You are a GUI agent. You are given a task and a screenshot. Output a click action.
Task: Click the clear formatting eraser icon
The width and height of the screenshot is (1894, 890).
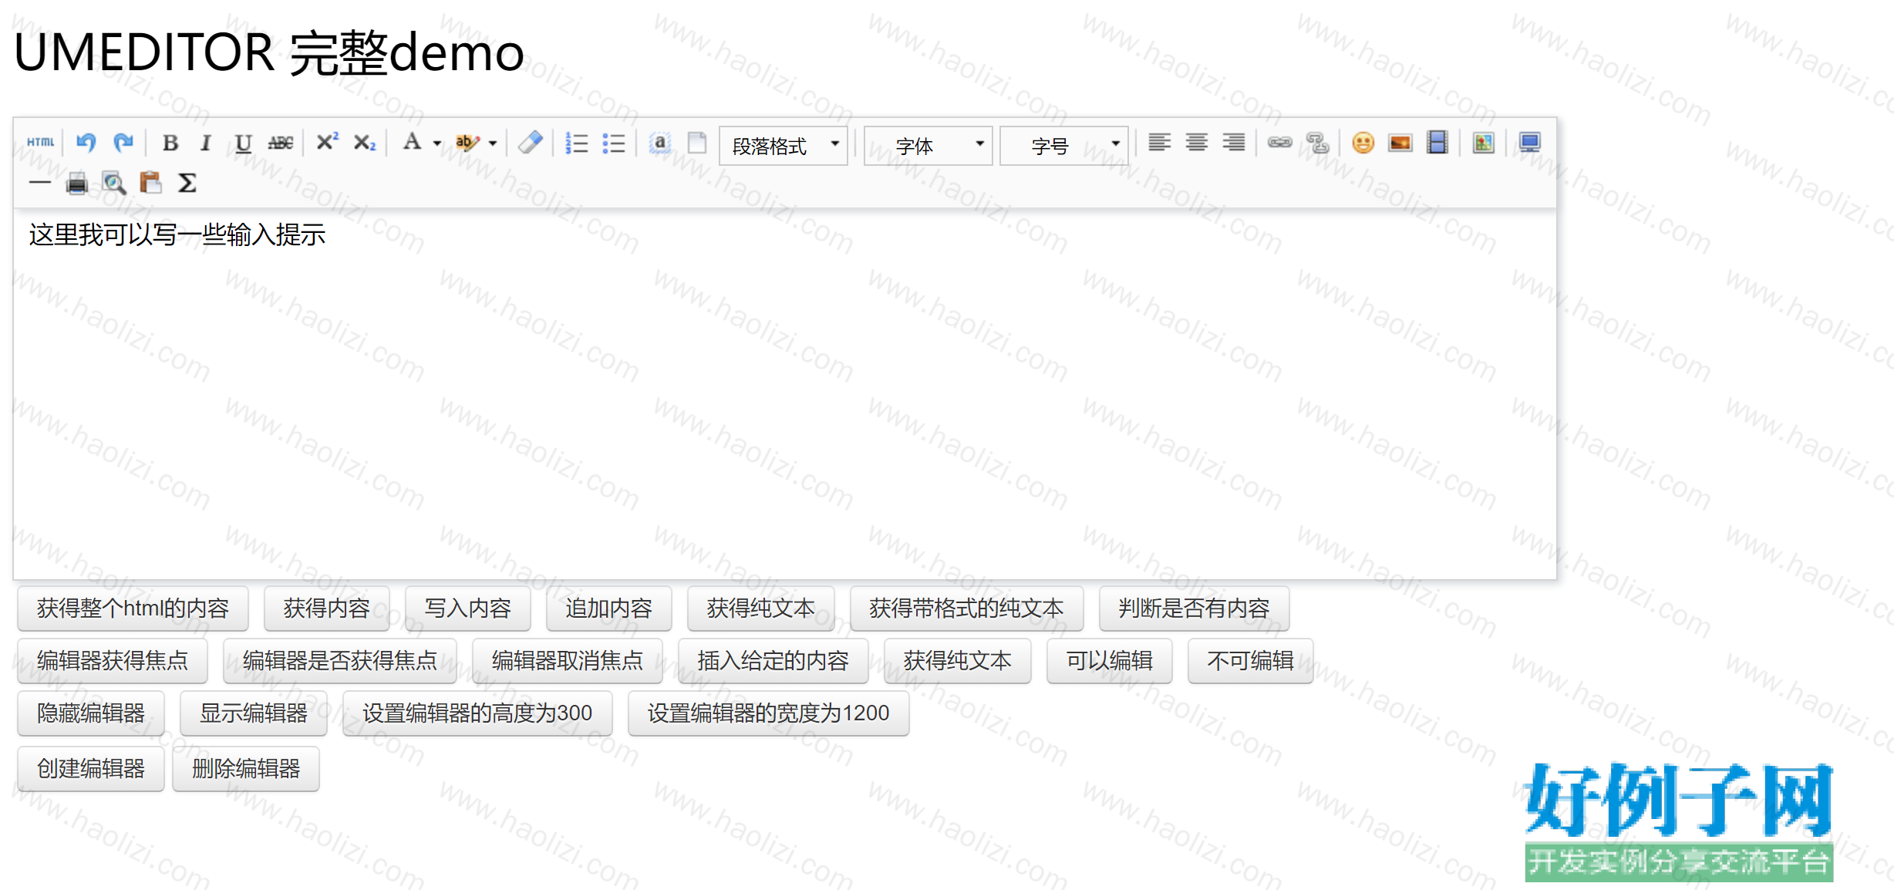[x=531, y=143]
